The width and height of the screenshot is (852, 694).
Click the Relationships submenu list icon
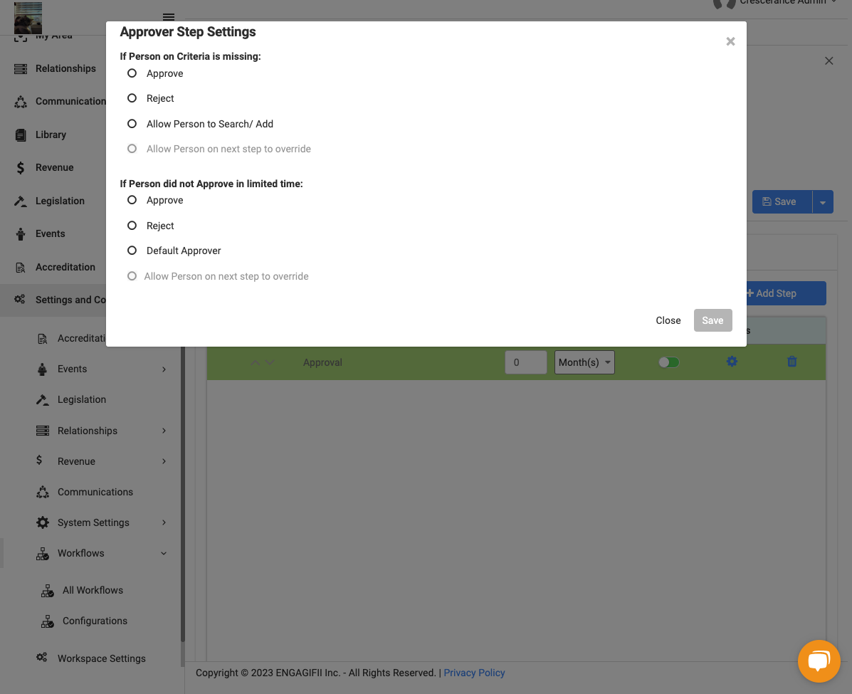[43, 431]
